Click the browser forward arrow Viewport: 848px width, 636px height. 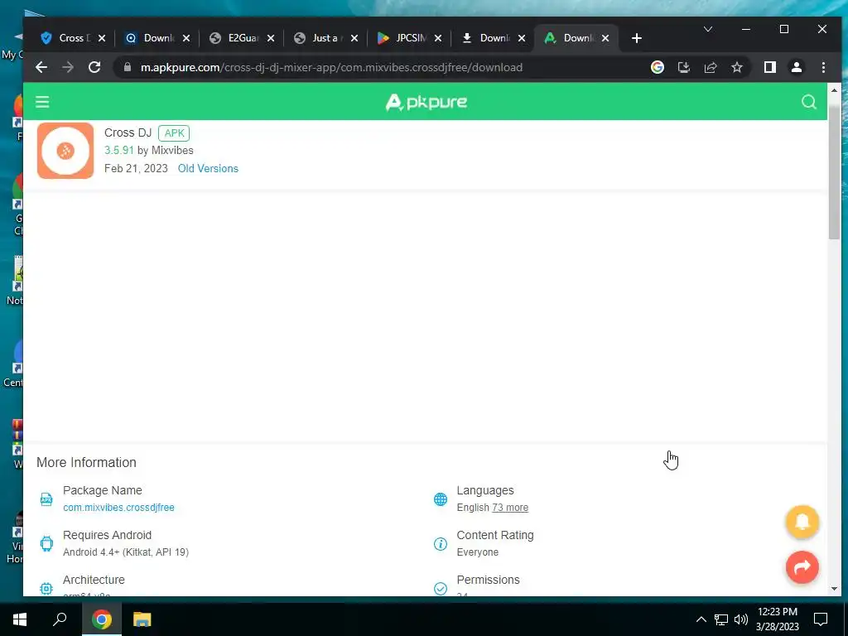pyautogui.click(x=68, y=67)
